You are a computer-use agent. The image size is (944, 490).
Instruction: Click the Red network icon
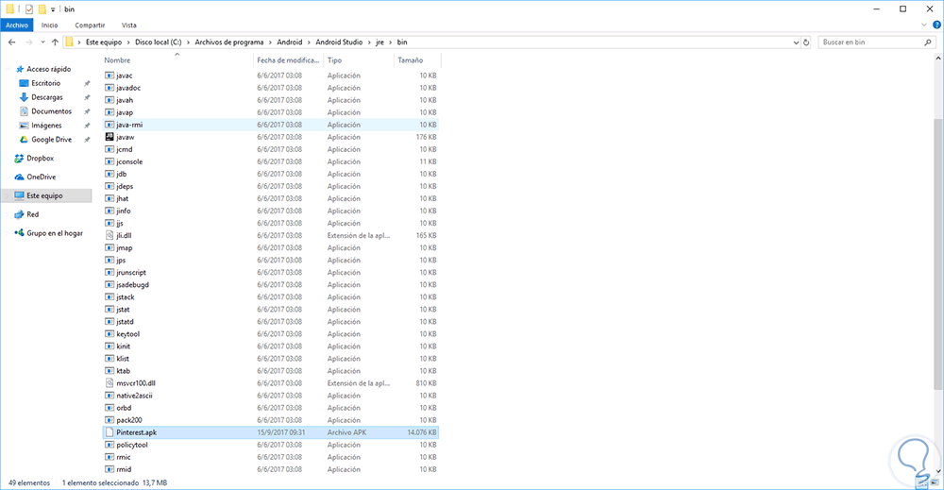pyautogui.click(x=19, y=214)
